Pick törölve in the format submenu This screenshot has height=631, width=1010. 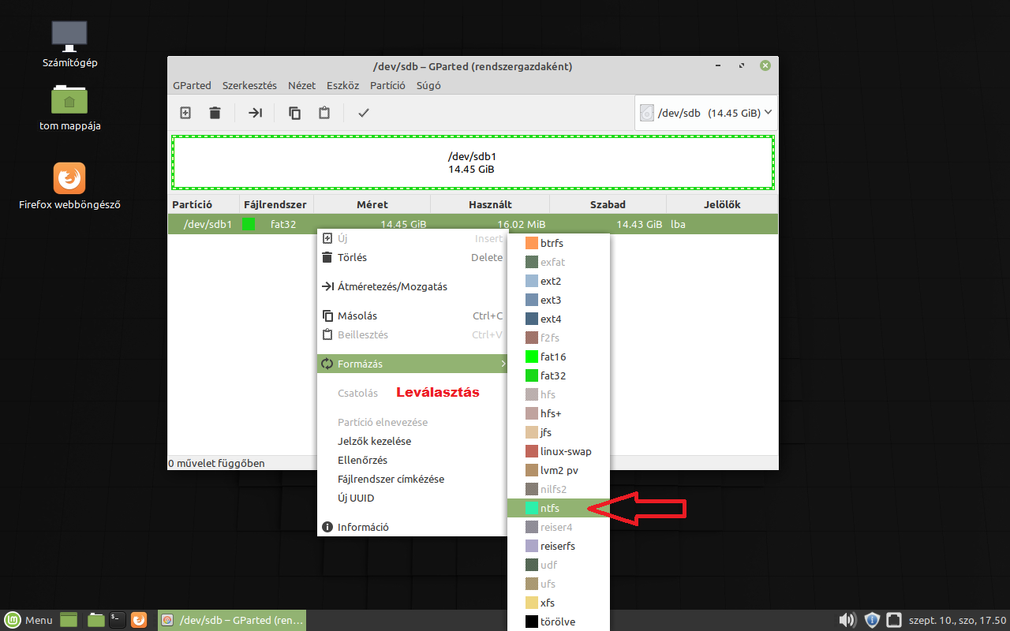point(559,622)
